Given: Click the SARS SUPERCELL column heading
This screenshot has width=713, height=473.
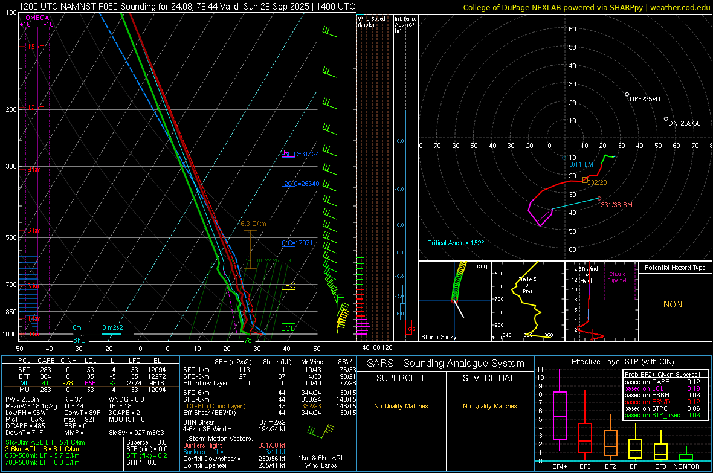Looking at the screenshot, I should click(x=401, y=378).
